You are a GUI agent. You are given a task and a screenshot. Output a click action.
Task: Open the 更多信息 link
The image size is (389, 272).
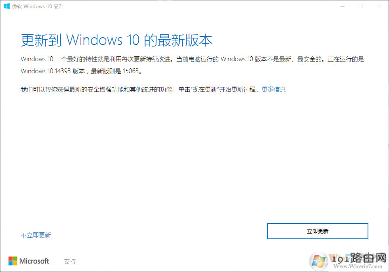click(x=274, y=89)
